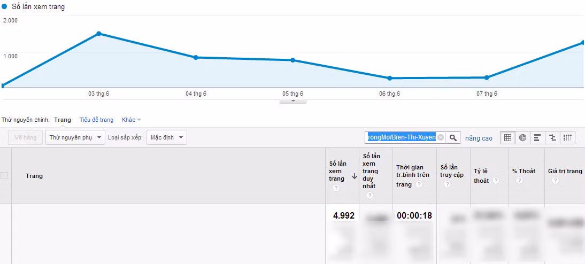Open help for % Thoát column

click(x=519, y=181)
